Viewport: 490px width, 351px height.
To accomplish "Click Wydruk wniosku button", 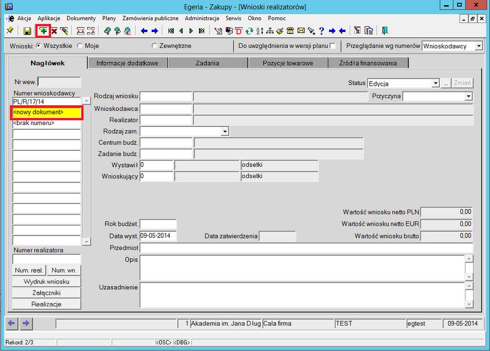I will tap(46, 282).
